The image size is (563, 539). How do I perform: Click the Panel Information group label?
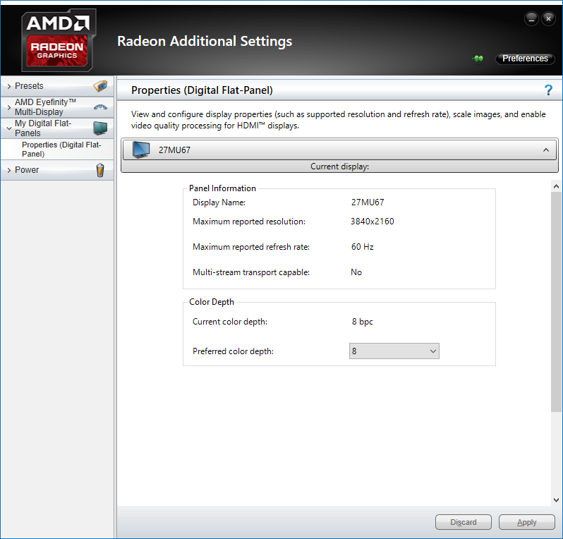[x=222, y=188]
